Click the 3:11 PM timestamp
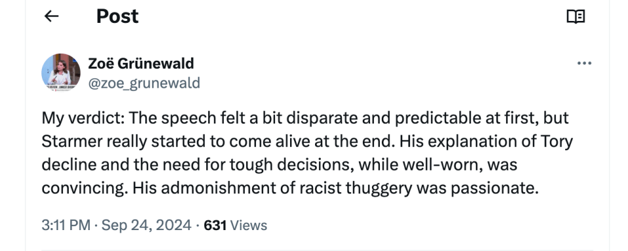 coord(65,225)
